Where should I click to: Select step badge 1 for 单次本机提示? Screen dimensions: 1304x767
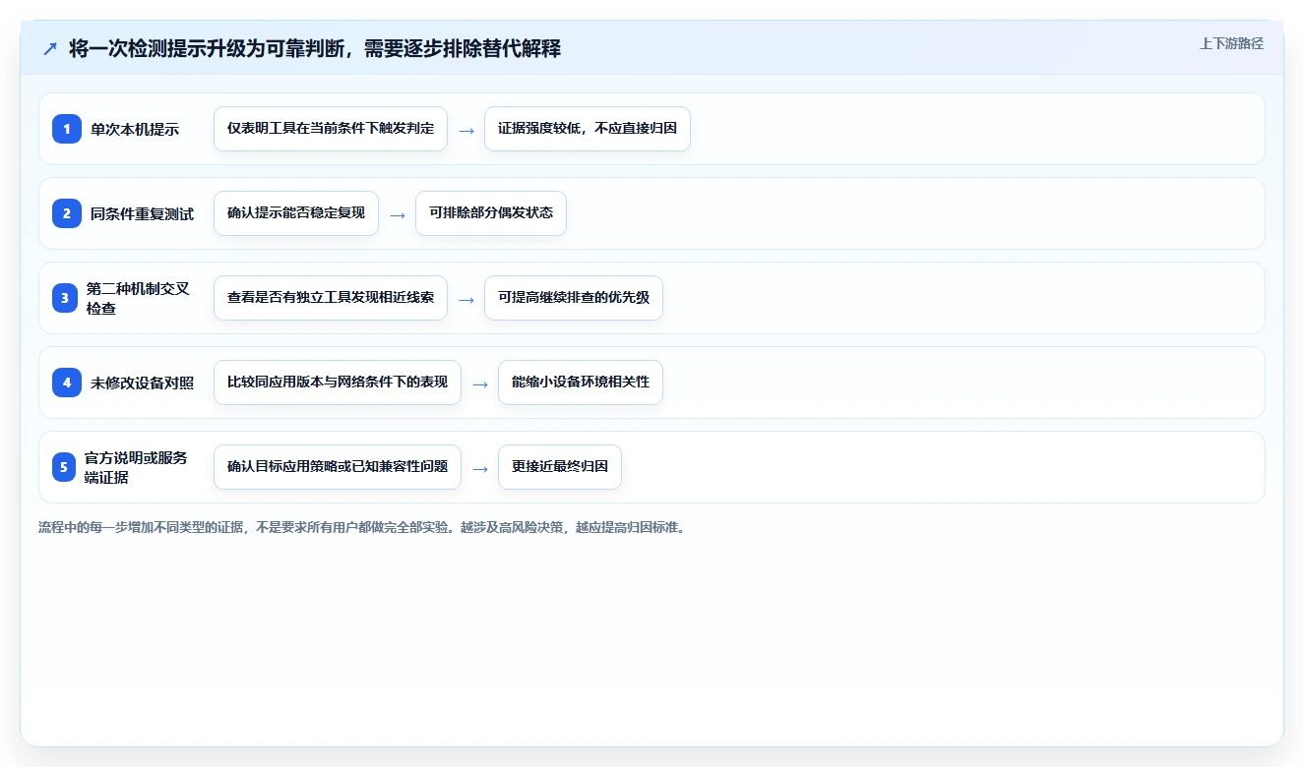click(67, 129)
